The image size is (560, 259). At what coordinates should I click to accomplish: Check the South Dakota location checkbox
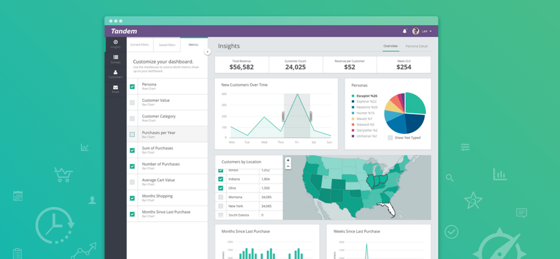click(221, 215)
